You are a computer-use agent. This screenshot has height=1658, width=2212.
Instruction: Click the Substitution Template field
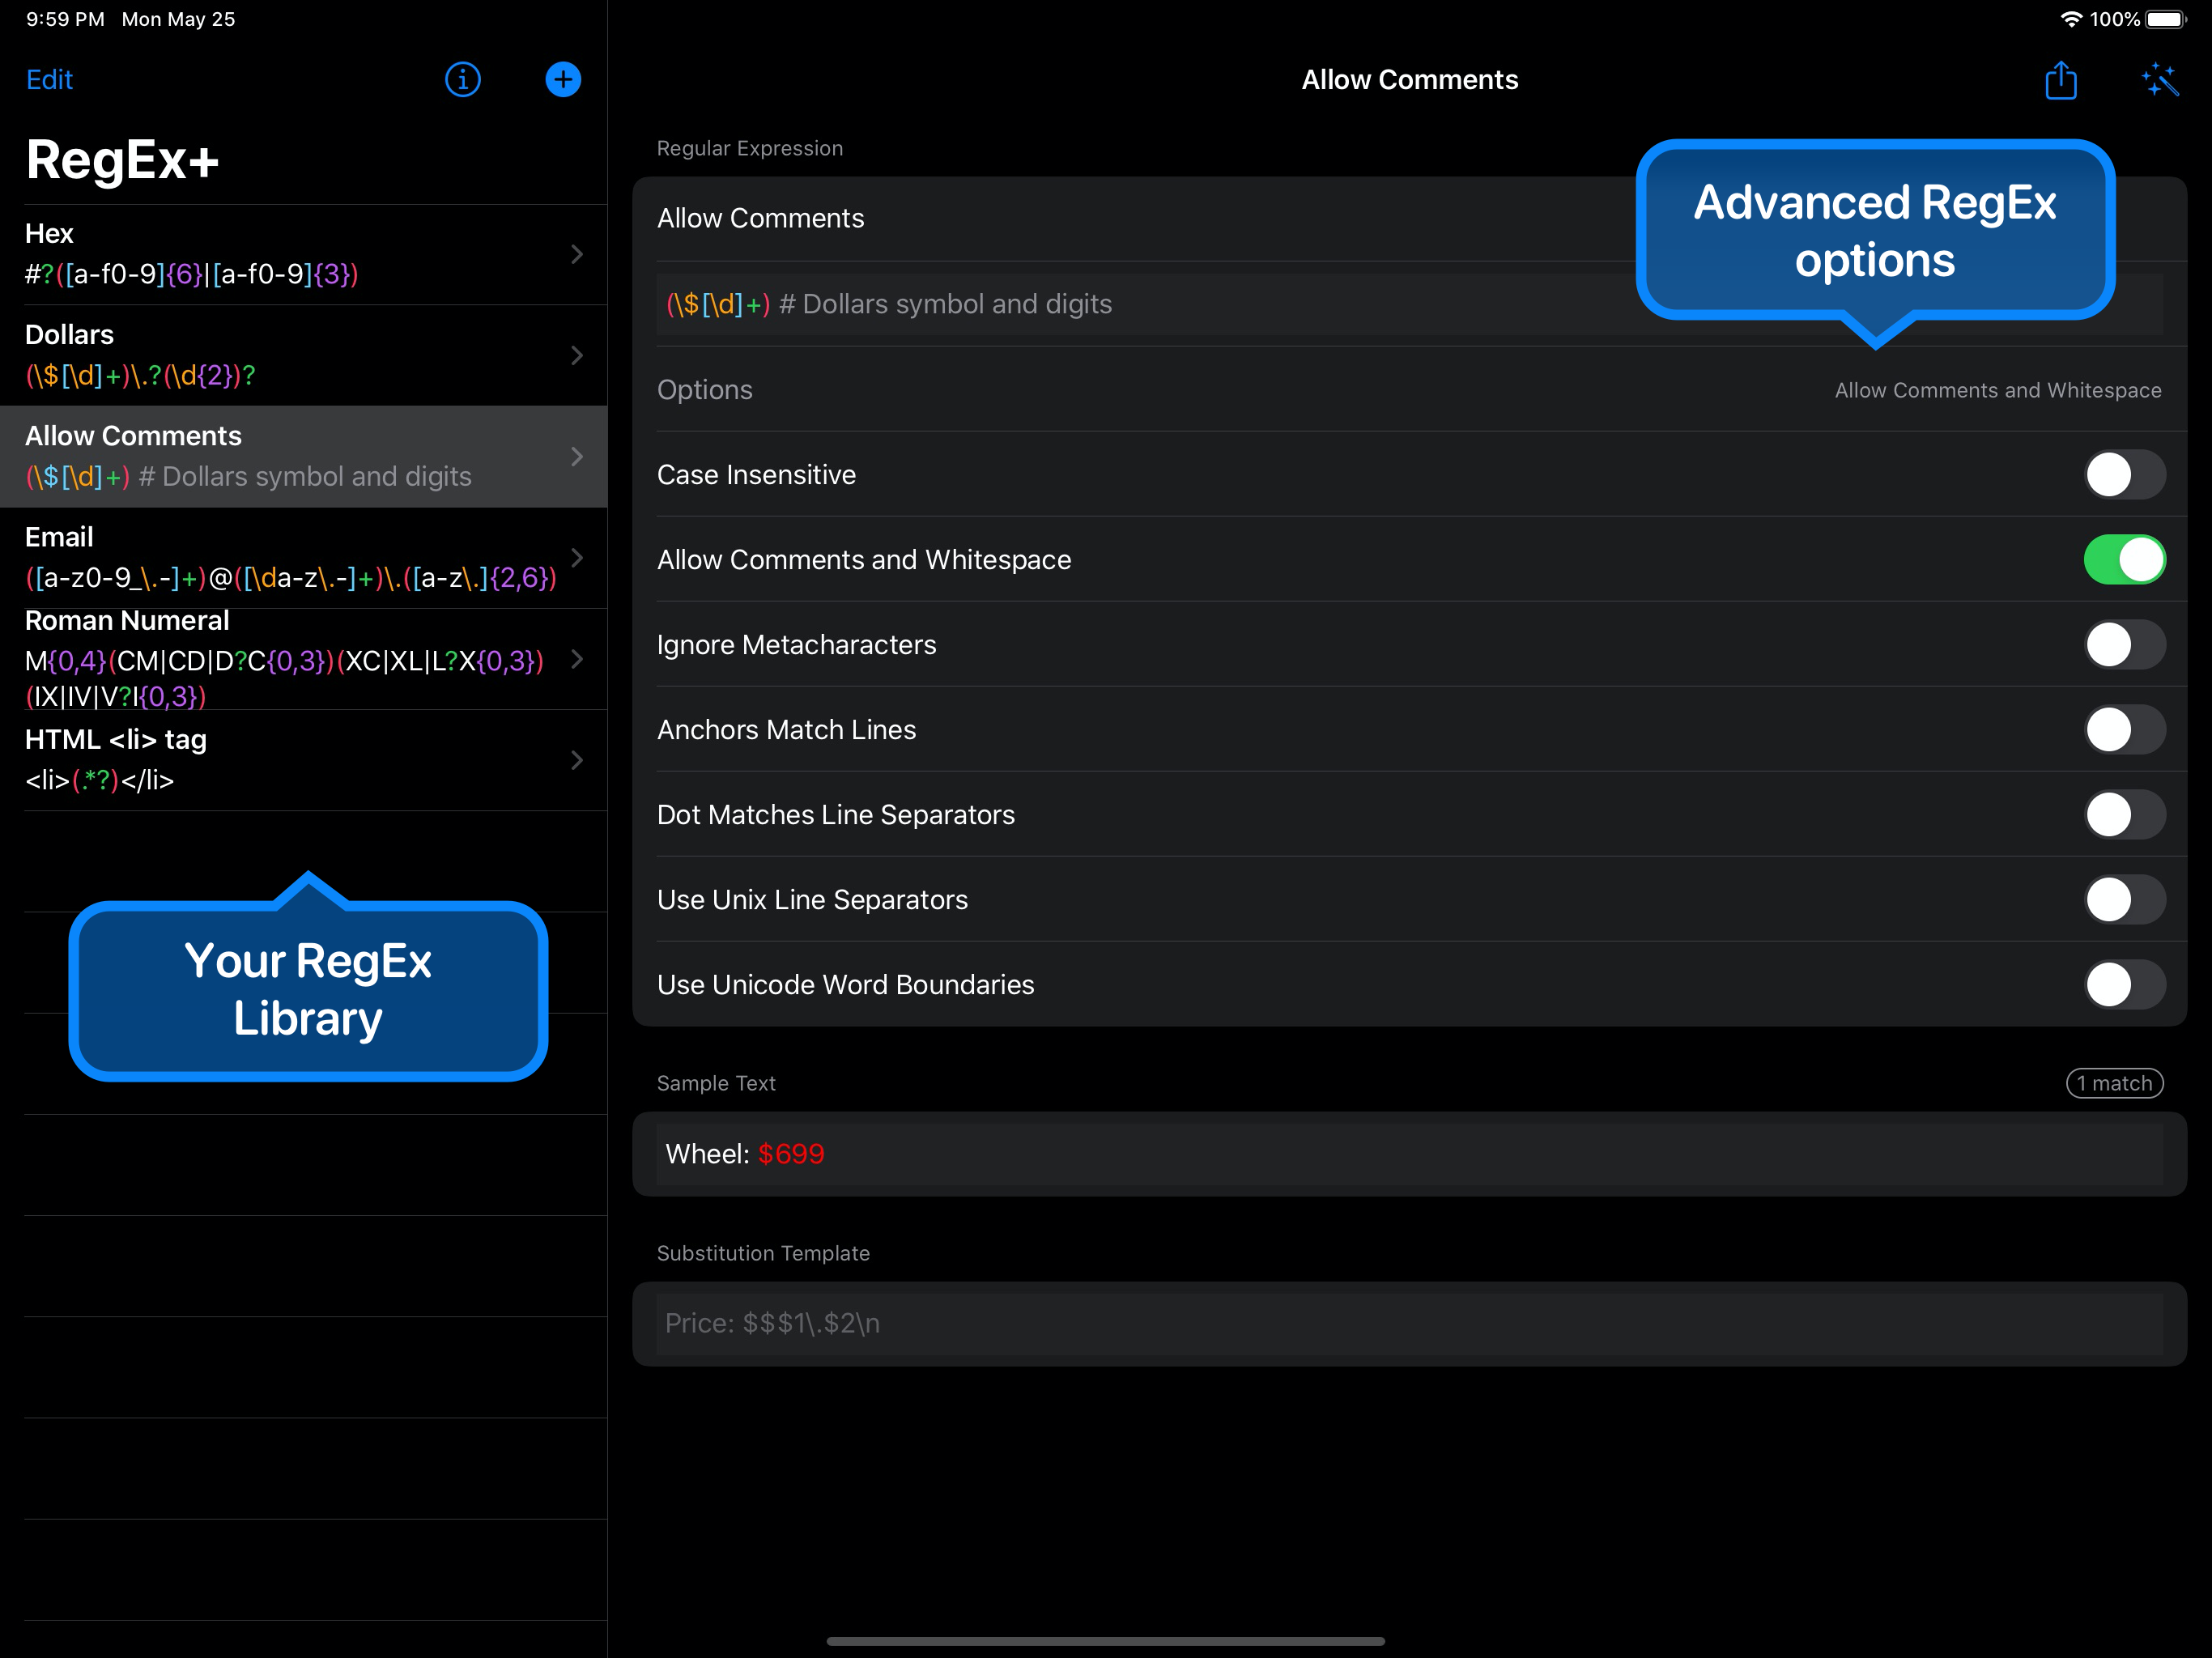click(1408, 1323)
